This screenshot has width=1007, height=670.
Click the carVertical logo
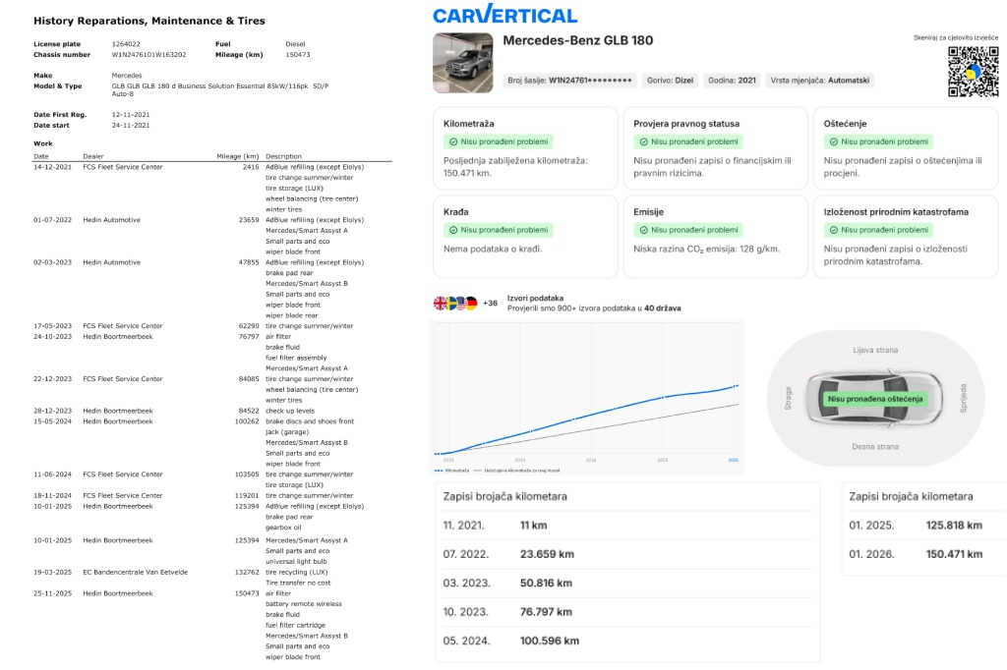(x=504, y=15)
